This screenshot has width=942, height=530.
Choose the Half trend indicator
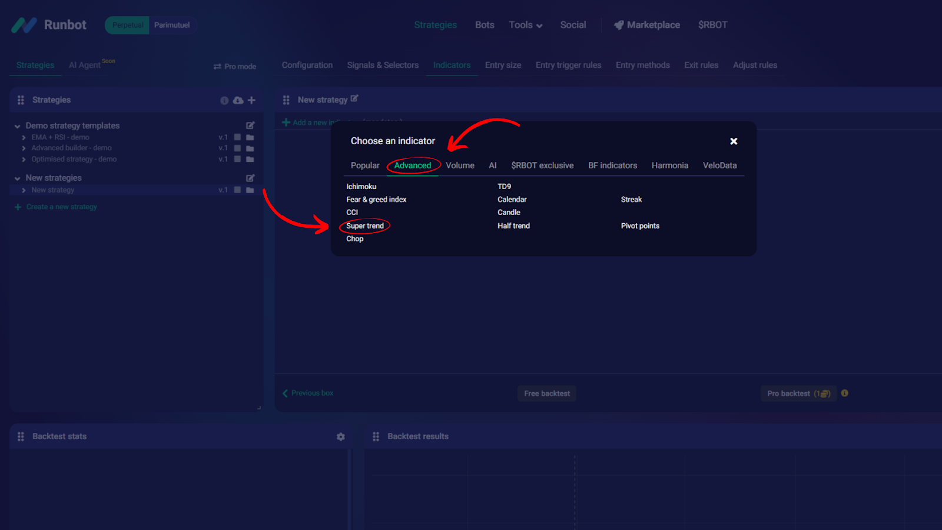(x=513, y=226)
